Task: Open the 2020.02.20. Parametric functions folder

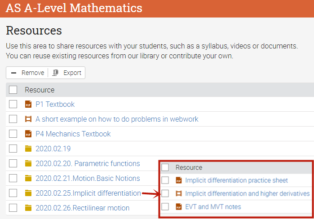Action: pos(88,163)
